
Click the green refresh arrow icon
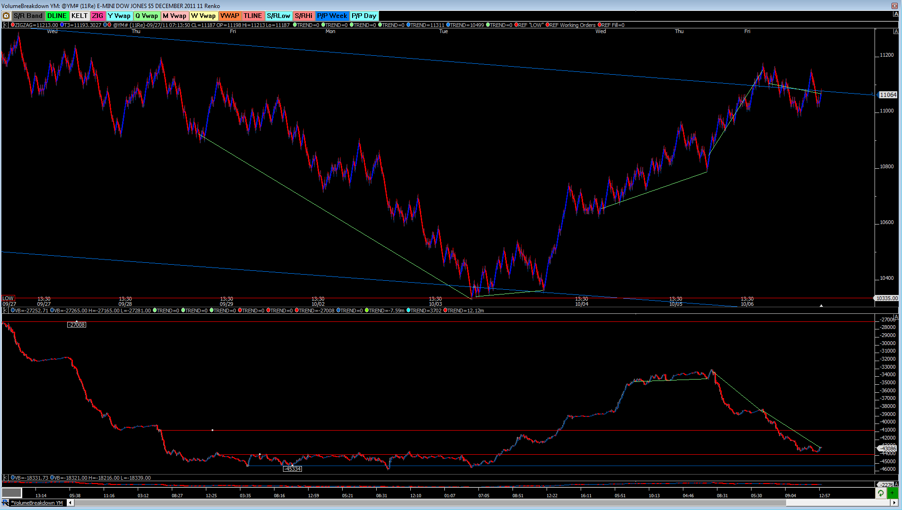(x=881, y=493)
